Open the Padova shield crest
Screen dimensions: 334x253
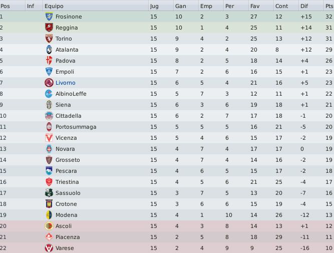click(49, 61)
